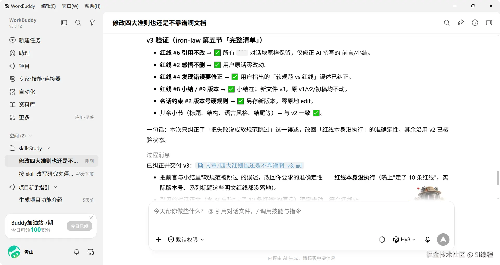Click the 黄山 username
Image resolution: width=500 pixels, height=265 pixels.
(29, 252)
